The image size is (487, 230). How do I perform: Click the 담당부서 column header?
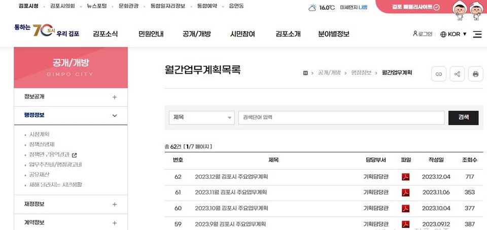coord(376,160)
